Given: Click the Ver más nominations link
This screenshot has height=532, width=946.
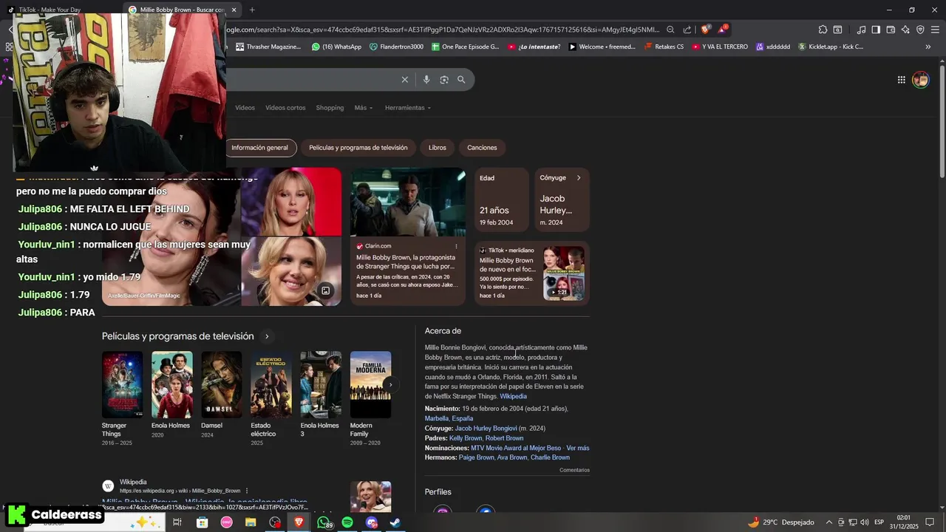Looking at the screenshot, I should [x=578, y=448].
